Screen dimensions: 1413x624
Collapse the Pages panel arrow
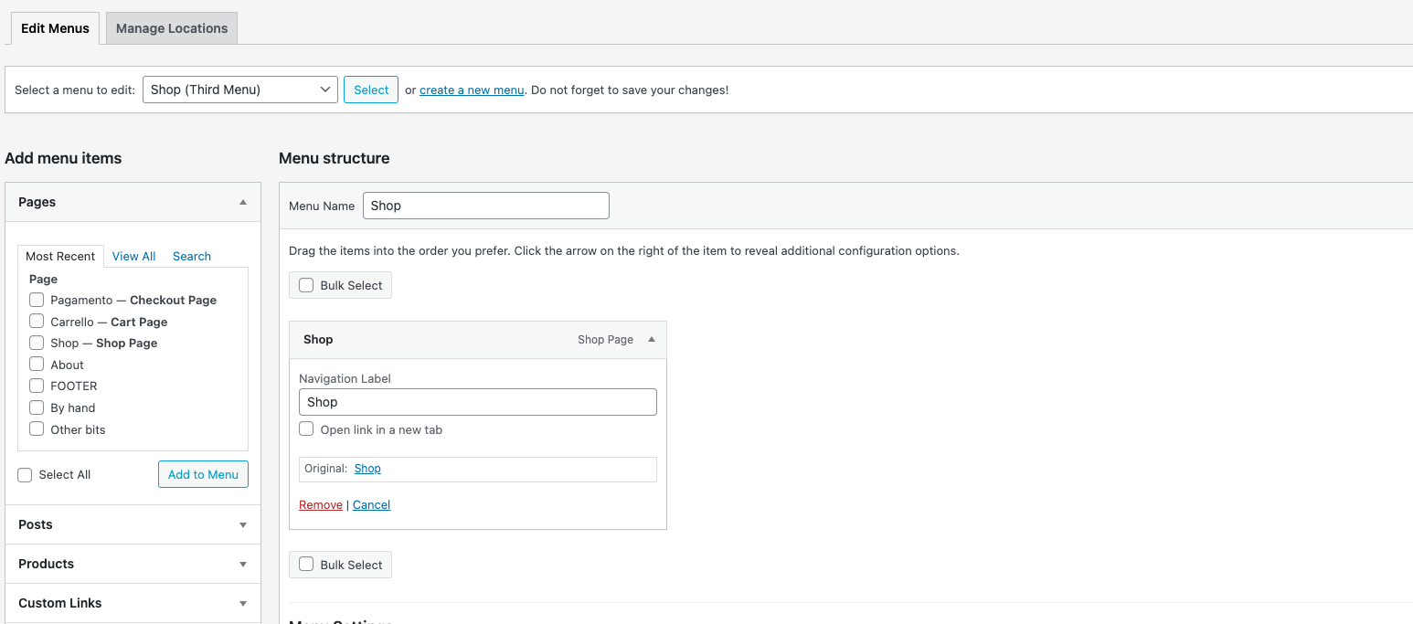coord(242,202)
